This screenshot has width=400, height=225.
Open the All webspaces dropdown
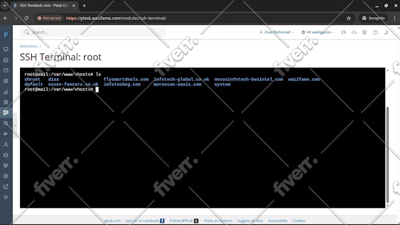pos(318,32)
